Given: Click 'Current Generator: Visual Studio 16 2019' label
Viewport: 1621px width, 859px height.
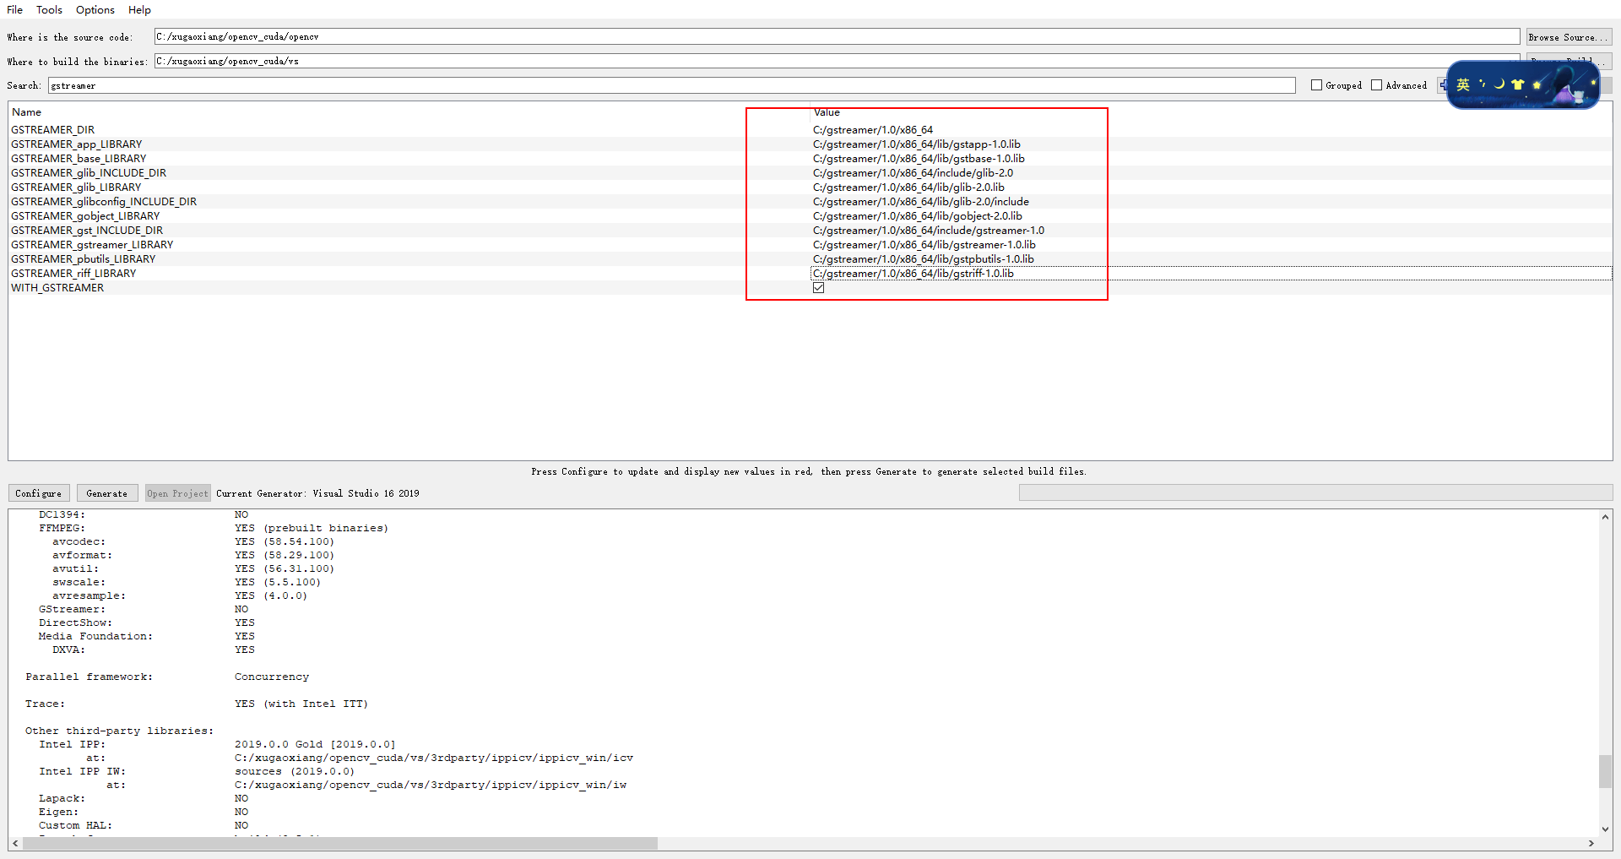Looking at the screenshot, I should tap(317, 493).
